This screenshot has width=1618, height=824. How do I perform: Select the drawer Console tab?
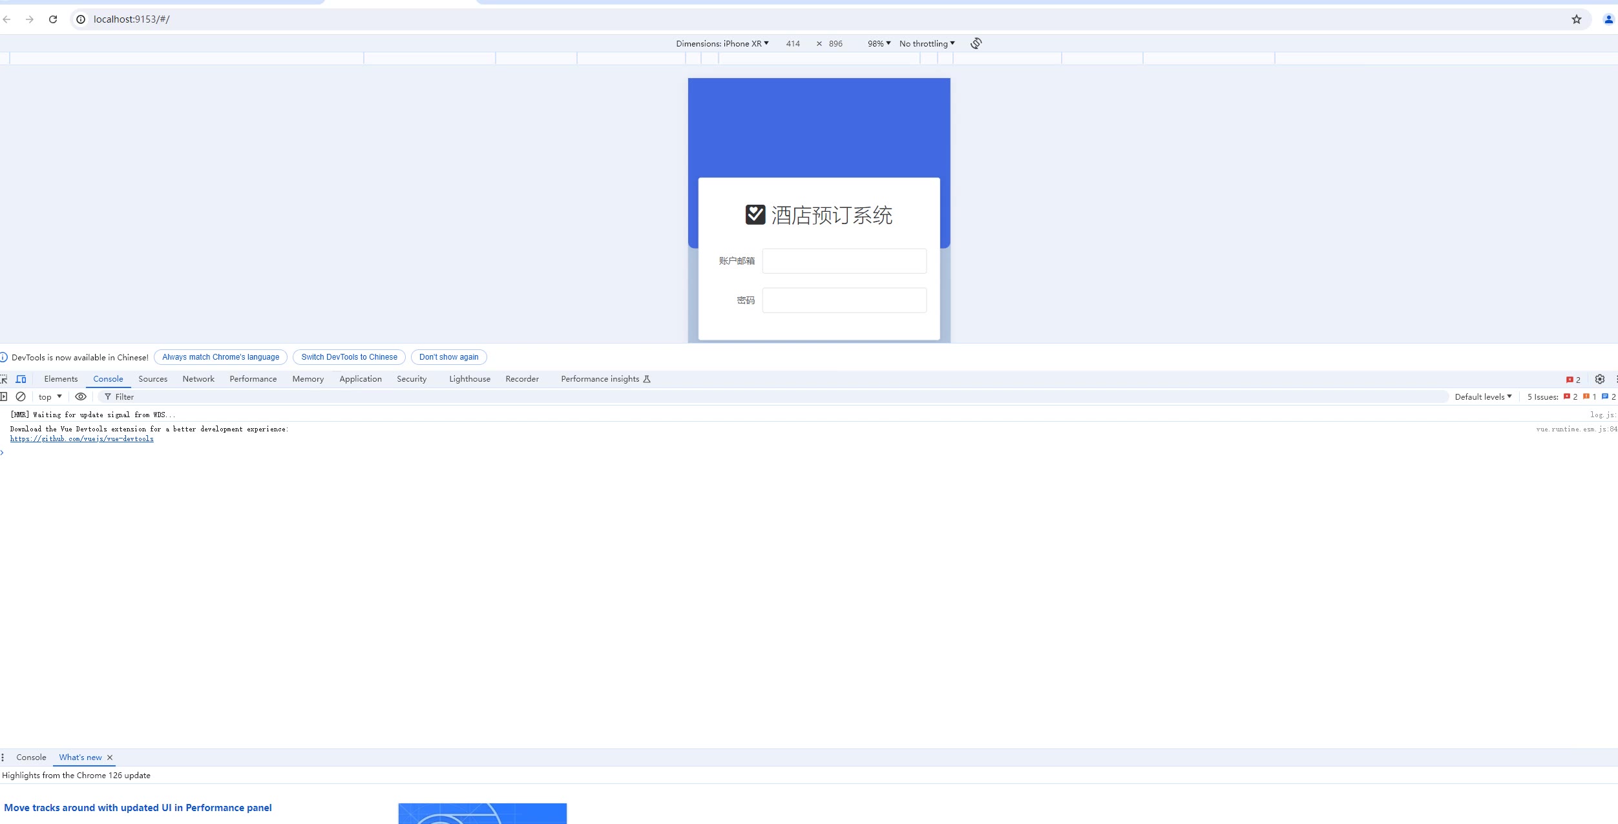pos(31,757)
